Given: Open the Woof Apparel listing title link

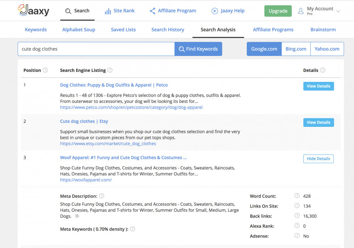Looking at the screenshot, I should pos(123,157).
